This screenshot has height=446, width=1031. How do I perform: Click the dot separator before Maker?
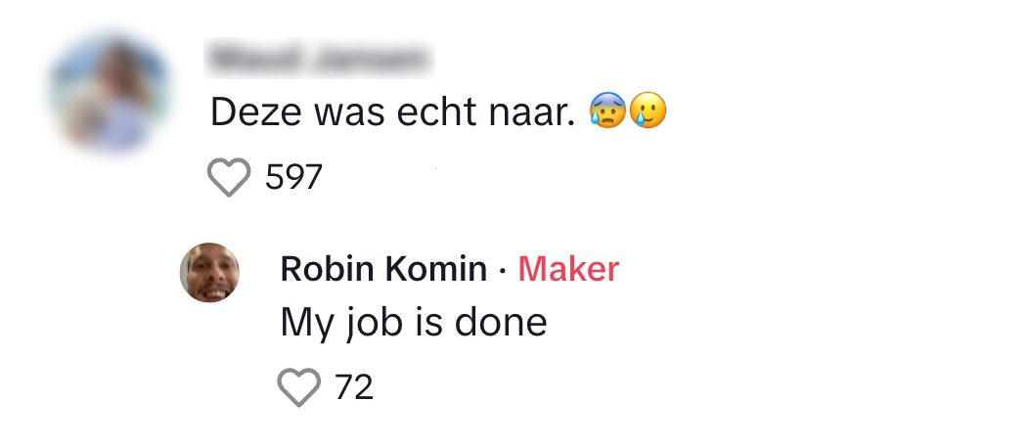click(502, 270)
